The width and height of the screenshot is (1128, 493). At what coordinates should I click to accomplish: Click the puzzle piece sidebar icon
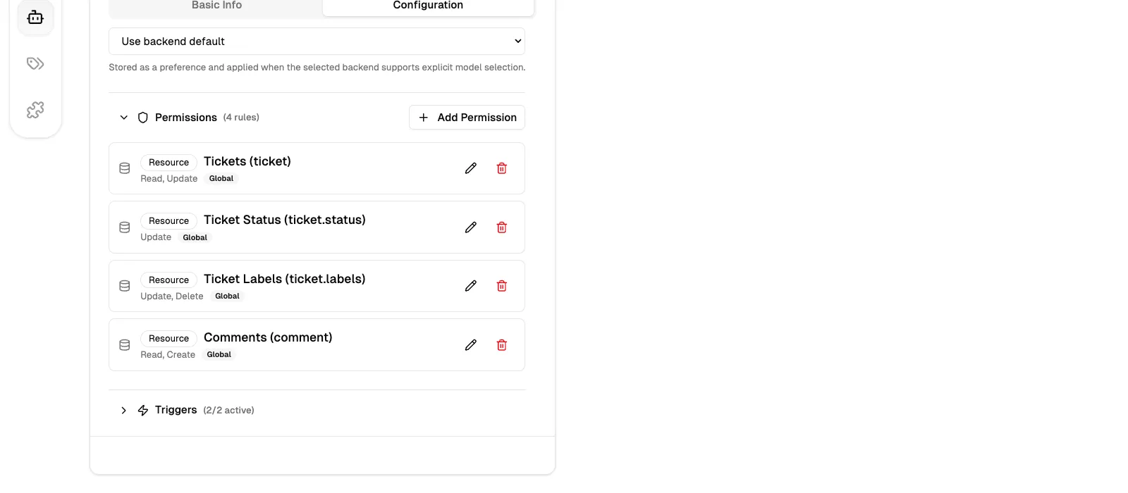(35, 110)
